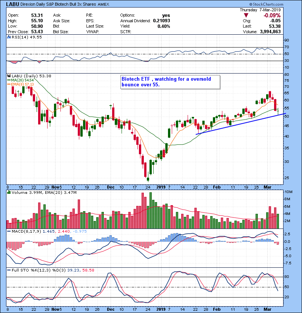Click the Last price value 53.38 in header
This screenshot has width=302, height=313.
pyautogui.click(x=275, y=26)
